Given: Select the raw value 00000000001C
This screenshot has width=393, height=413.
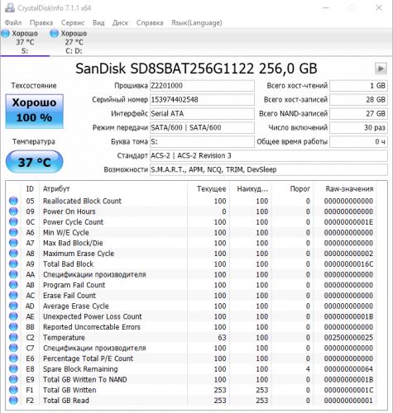Looking at the screenshot, I should [348, 390].
